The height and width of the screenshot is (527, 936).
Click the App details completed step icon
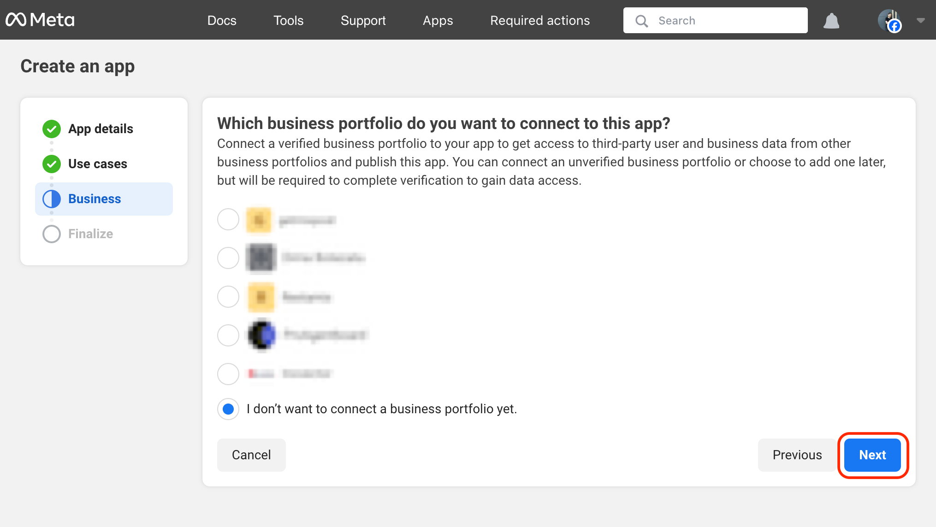click(51, 129)
